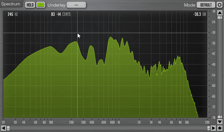Click the -78 dB scale label
The height and width of the screenshot is (132, 224).
click(213, 117)
